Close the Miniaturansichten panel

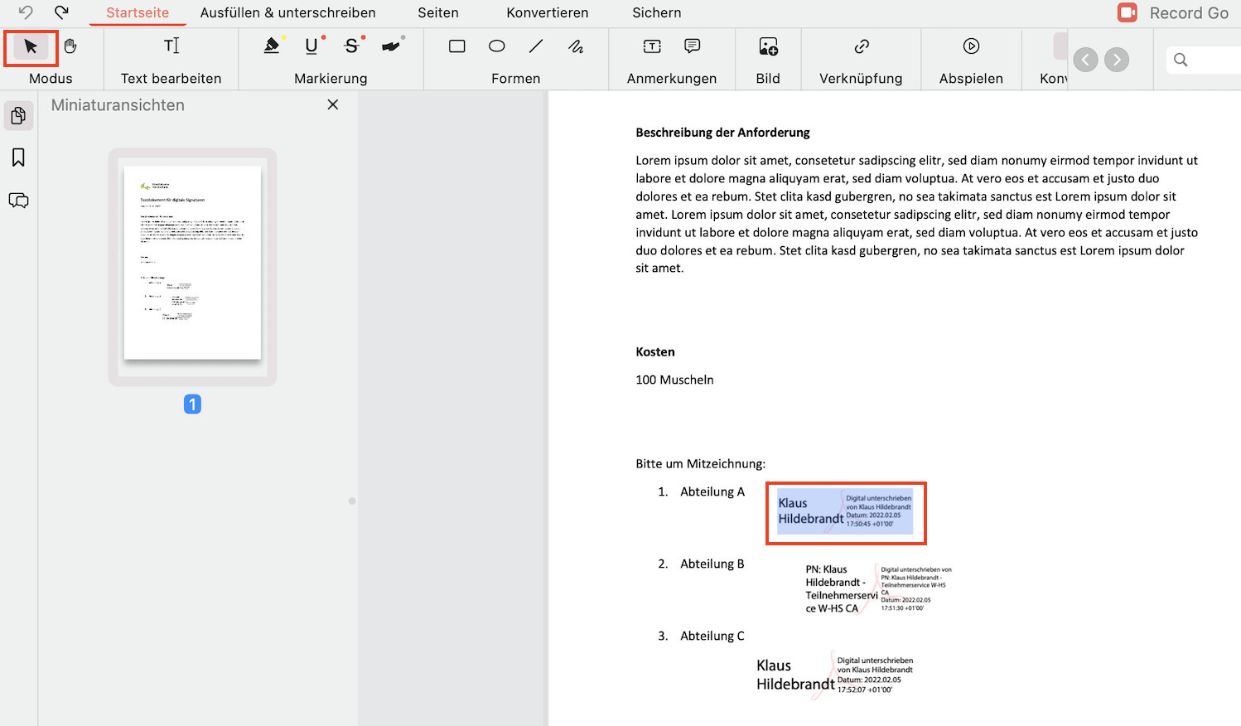[333, 104]
